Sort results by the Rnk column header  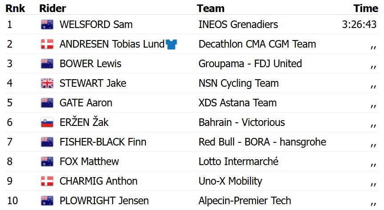point(15,8)
